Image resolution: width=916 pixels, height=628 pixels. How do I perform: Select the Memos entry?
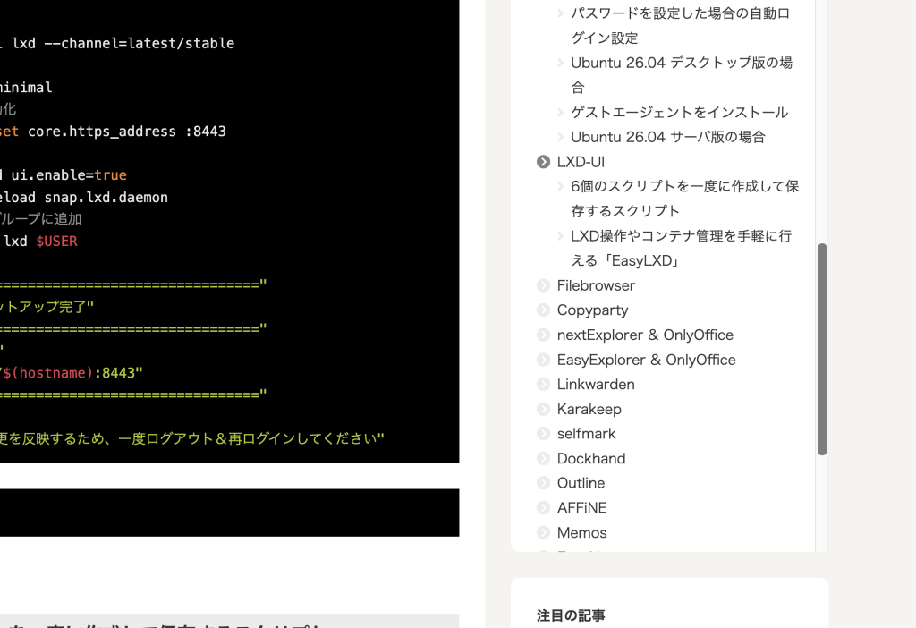pyautogui.click(x=581, y=533)
